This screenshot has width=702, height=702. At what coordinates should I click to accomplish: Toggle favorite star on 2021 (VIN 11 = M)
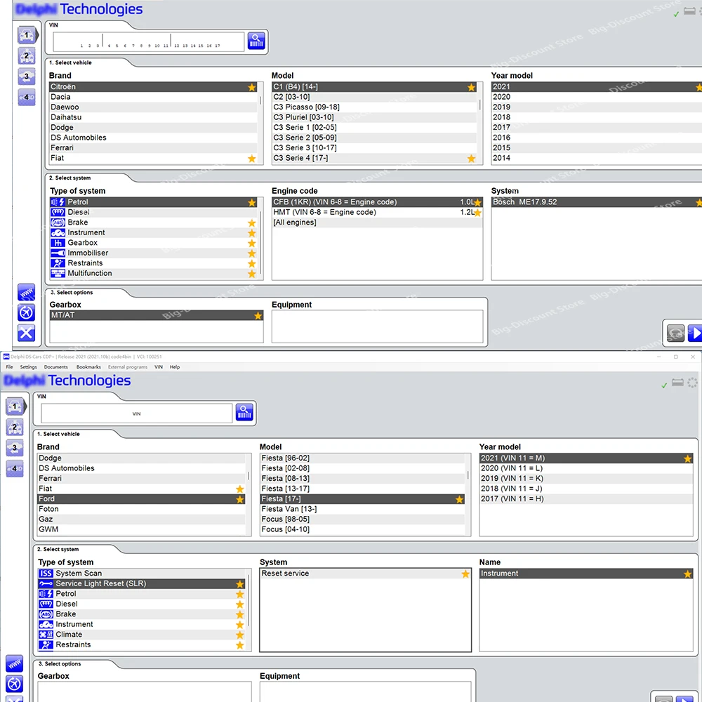pyautogui.click(x=688, y=458)
